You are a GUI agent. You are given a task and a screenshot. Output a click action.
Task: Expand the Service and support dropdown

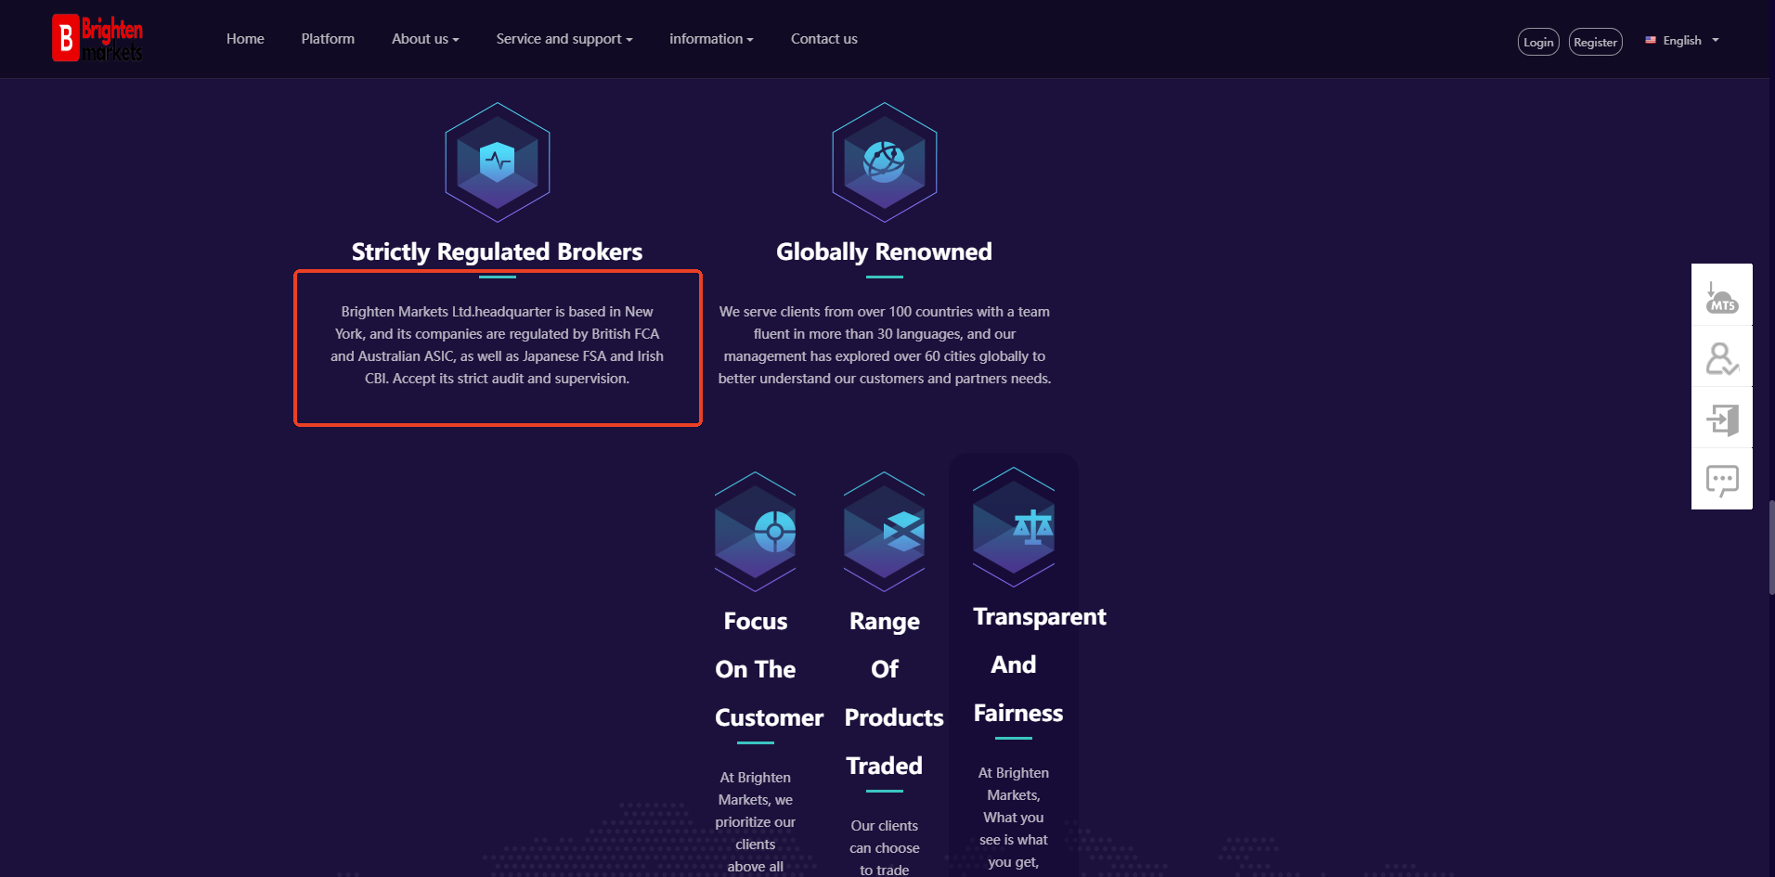click(x=564, y=39)
